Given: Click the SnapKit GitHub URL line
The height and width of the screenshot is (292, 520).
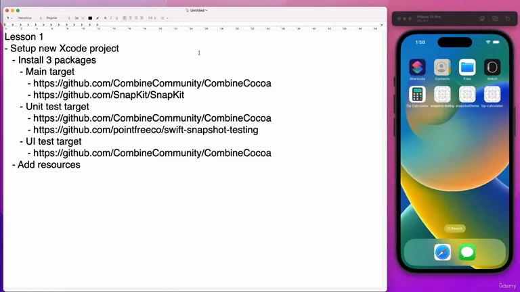Looking at the screenshot, I should click(x=108, y=95).
